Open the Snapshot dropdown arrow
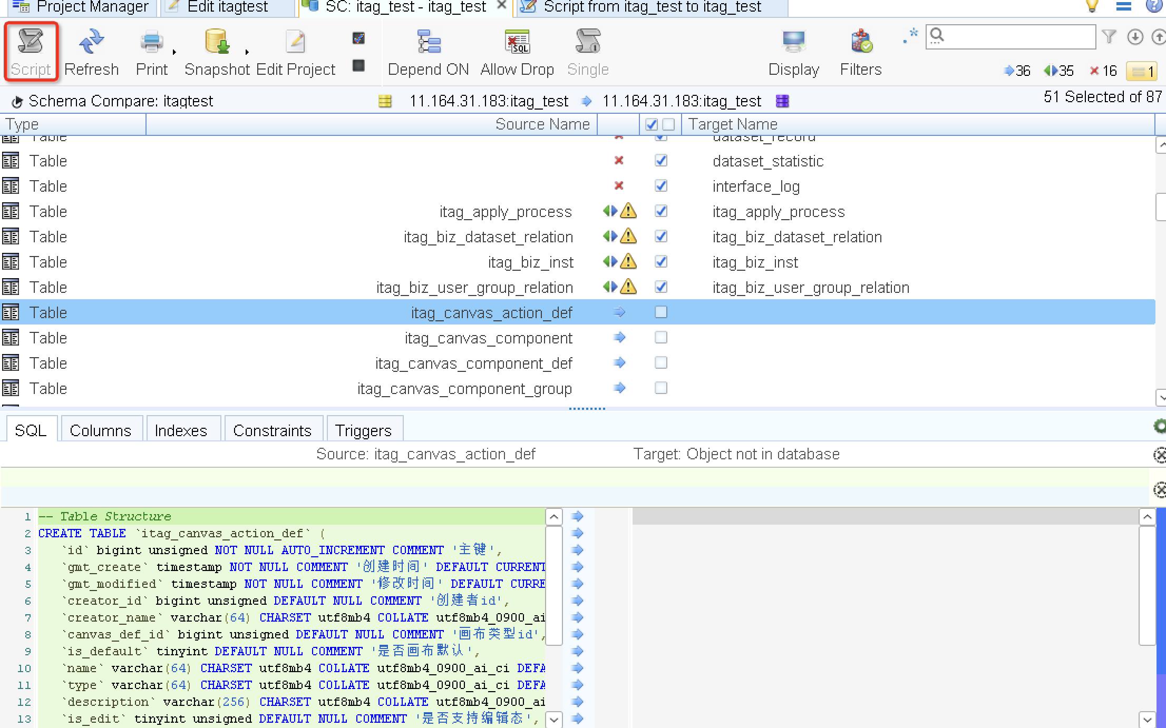This screenshot has width=1166, height=728. (247, 52)
